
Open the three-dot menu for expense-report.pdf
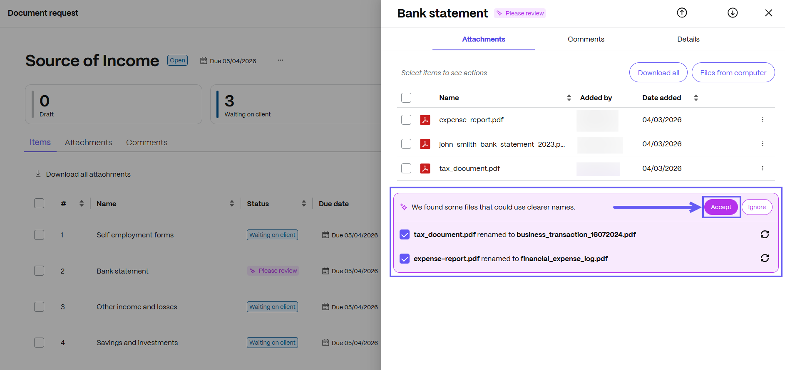click(x=763, y=120)
